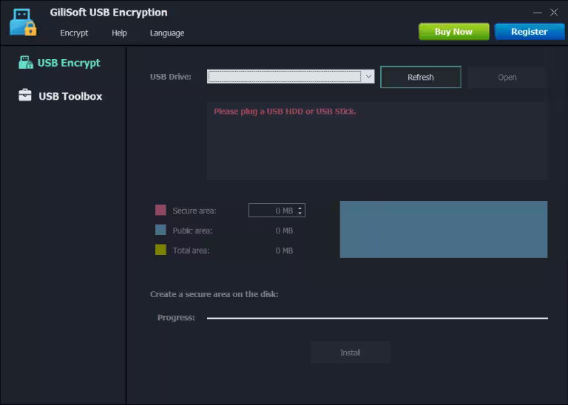Click the GiliSoft USB Encryption title text
Viewport: 568px width, 405px height.
coord(109,13)
